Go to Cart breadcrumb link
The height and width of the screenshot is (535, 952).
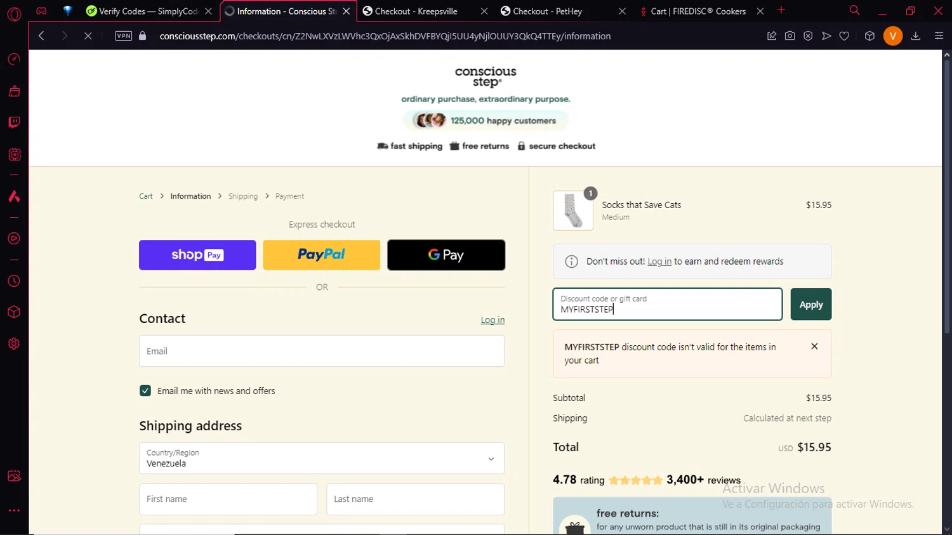click(146, 196)
